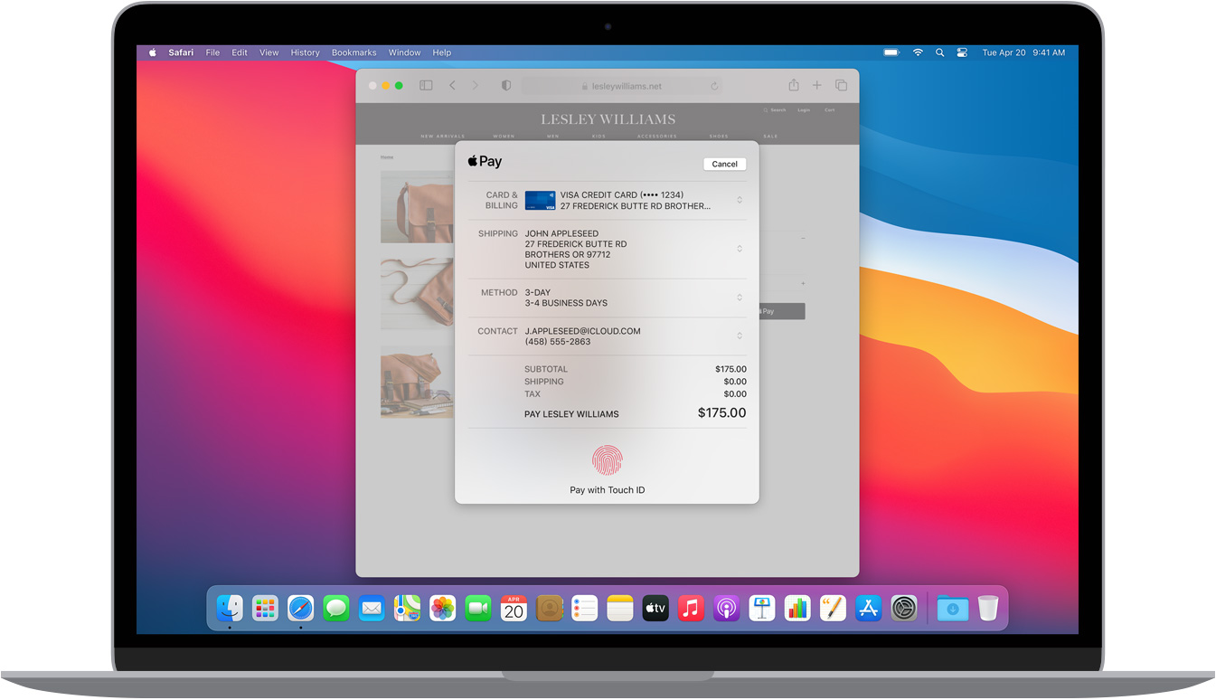Open the privacy report shield icon
This screenshot has width=1216, height=700.
click(x=506, y=85)
